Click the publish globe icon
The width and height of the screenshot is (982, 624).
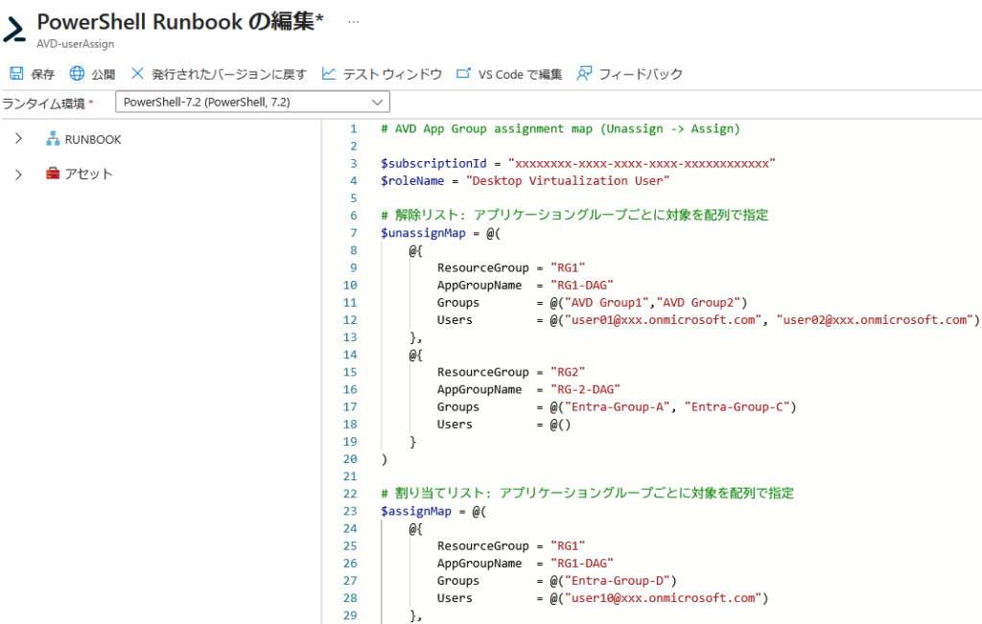77,74
